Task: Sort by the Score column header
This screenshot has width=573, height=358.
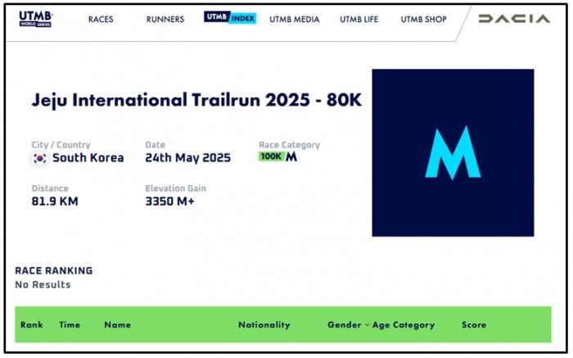Action: pos(474,324)
